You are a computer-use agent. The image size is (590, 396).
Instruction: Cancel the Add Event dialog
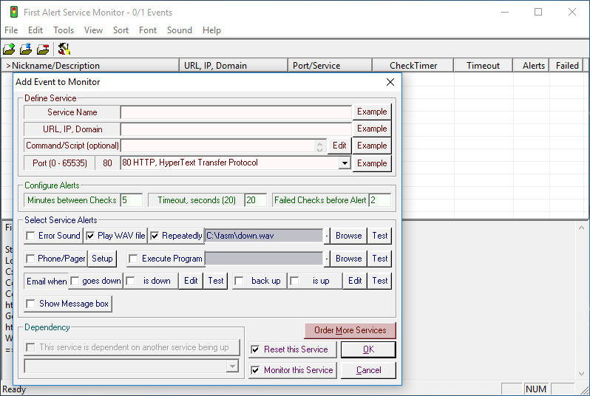coord(368,370)
